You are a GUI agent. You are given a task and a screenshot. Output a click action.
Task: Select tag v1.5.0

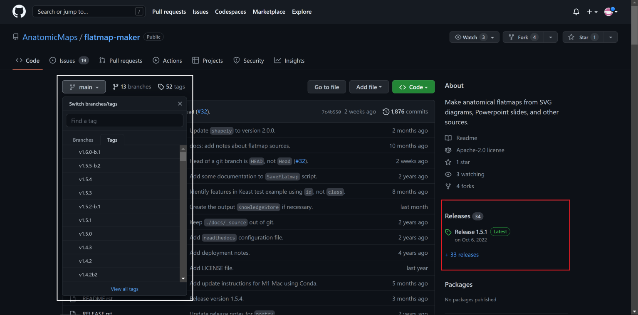(x=121, y=234)
